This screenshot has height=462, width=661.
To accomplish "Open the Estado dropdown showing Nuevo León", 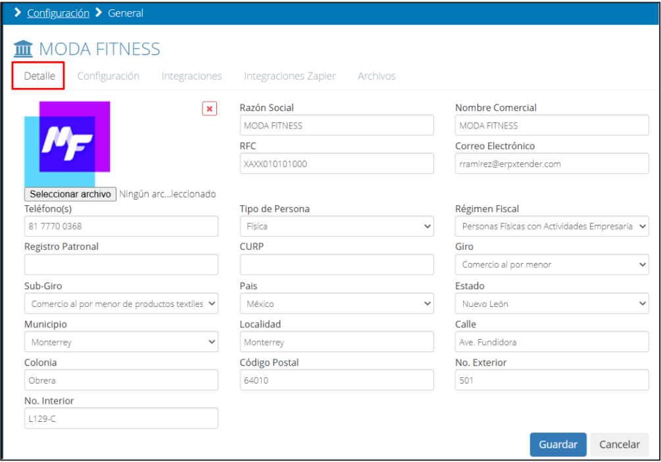I will 552,304.
